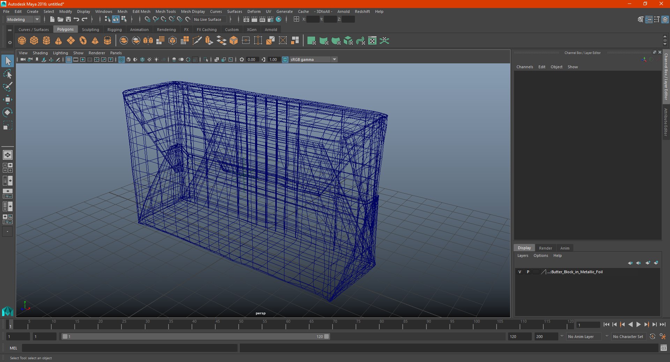The image size is (670, 362).
Task: Switch to single perspective view layout
Action: pos(7,155)
